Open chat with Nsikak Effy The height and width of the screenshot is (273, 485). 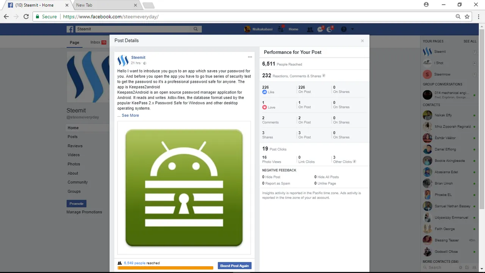click(x=450, y=115)
